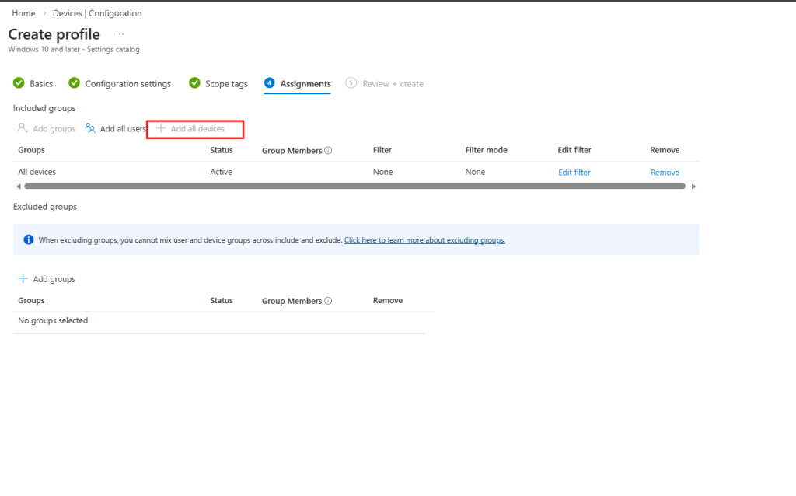Open the ellipsis menu beside Create profile
Viewport: 796px width, 496px height.
(x=120, y=34)
